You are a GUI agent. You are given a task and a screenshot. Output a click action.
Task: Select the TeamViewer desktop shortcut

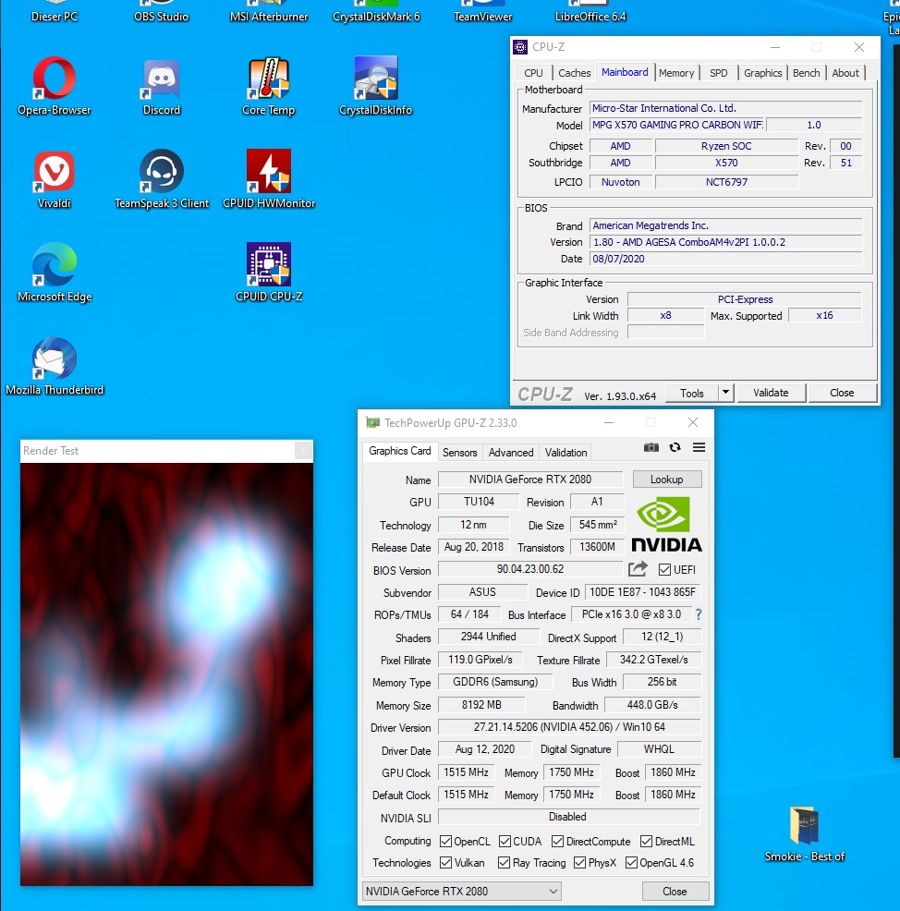tap(483, 16)
